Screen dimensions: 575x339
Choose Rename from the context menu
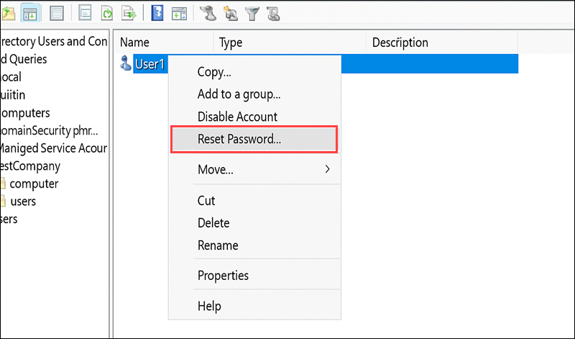coord(218,245)
